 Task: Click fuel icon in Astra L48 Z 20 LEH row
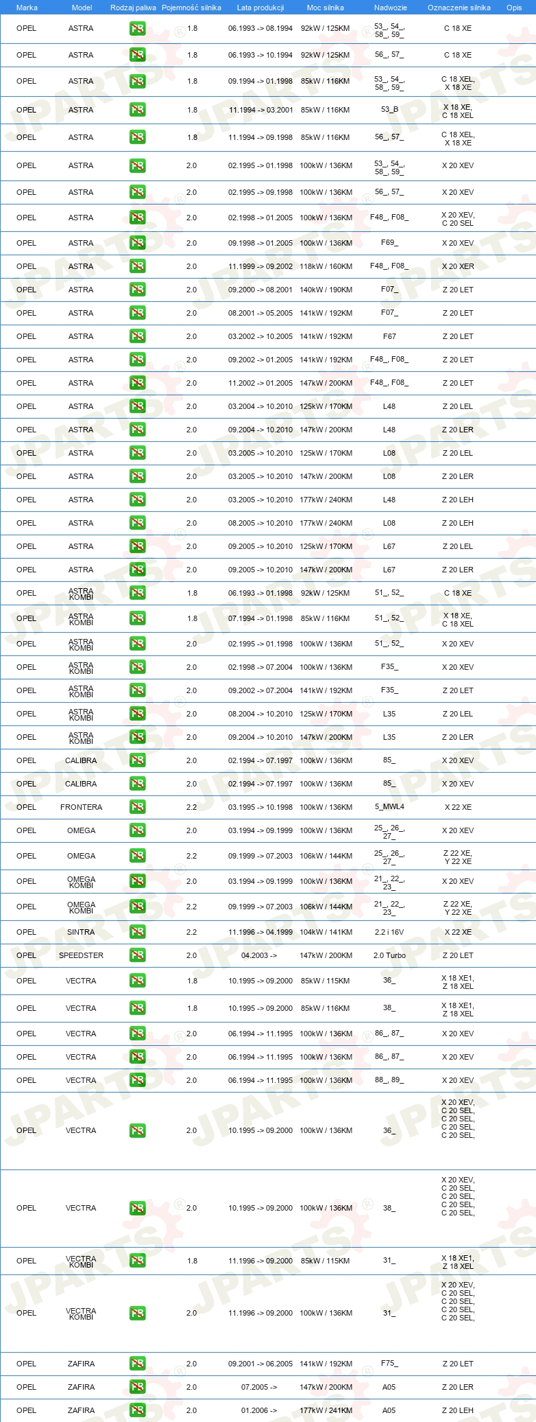click(x=137, y=500)
